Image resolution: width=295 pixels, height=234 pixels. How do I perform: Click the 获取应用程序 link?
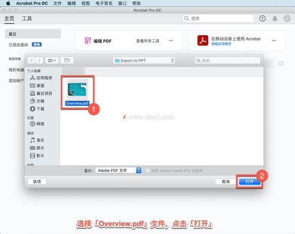coord(221,44)
